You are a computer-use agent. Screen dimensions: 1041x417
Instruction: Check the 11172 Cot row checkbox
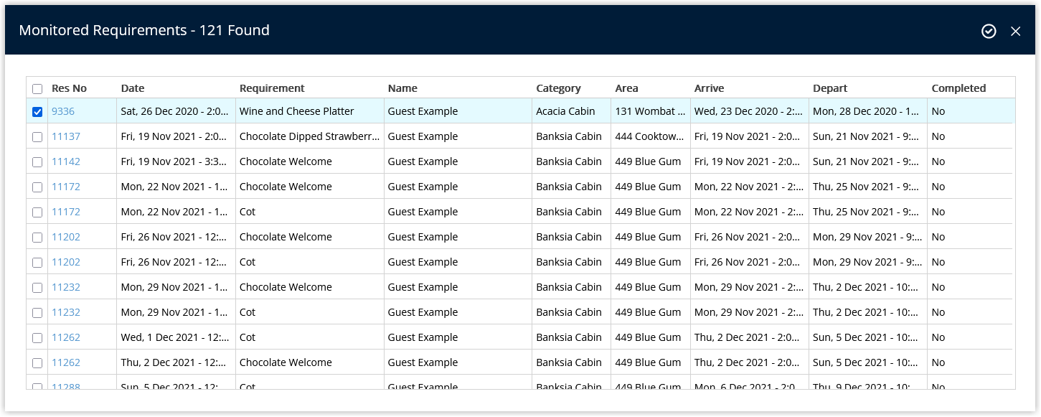(x=37, y=212)
